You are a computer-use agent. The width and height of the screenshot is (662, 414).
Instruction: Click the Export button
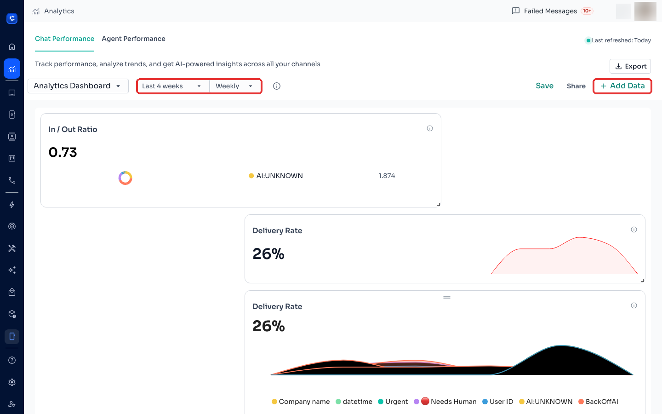pyautogui.click(x=630, y=66)
